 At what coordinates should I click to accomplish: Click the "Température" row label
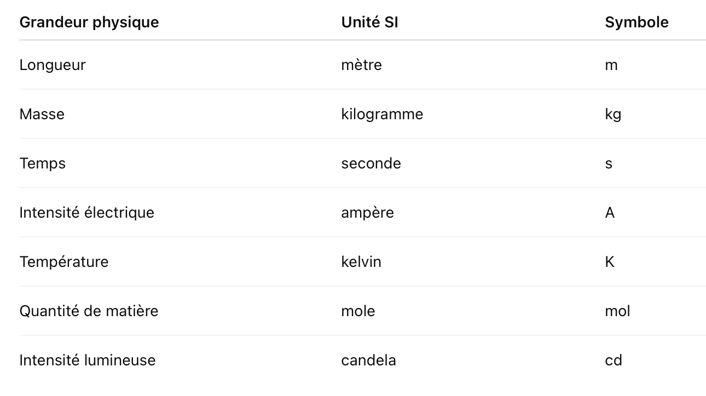64,262
